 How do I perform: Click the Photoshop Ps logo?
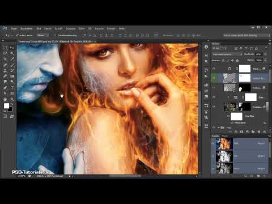tap(5, 28)
